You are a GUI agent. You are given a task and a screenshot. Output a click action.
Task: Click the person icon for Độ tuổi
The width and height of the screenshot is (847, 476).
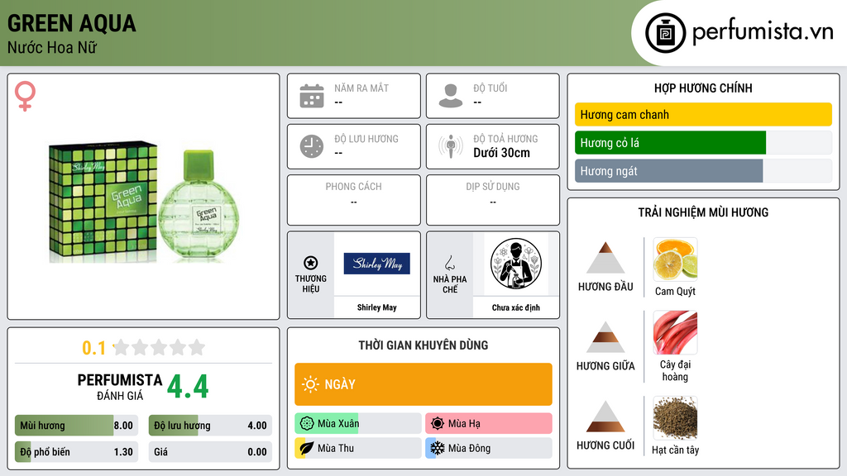point(451,96)
